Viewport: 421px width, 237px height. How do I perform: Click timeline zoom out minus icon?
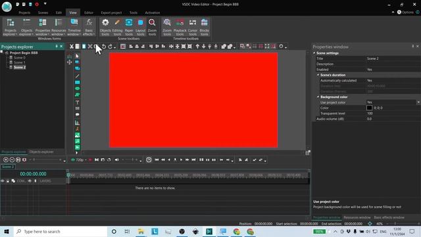tap(12, 160)
